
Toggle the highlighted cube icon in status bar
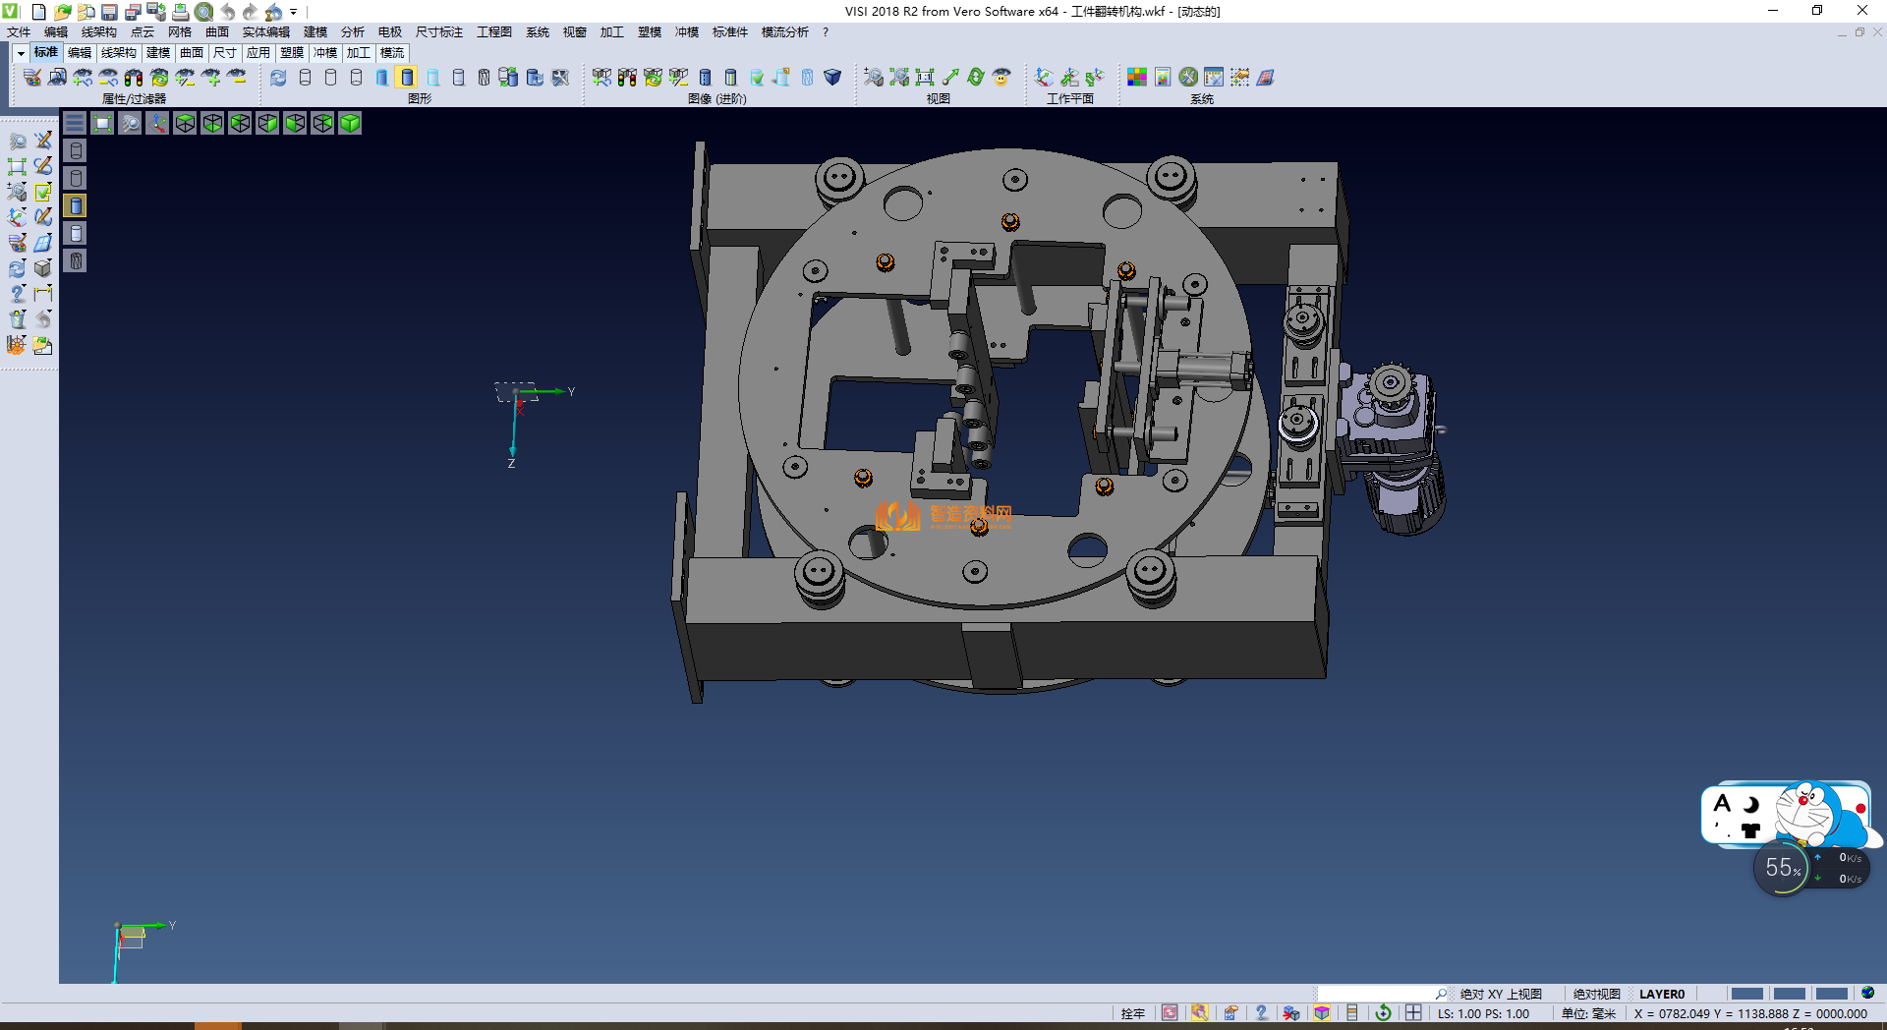pos(1322,1013)
